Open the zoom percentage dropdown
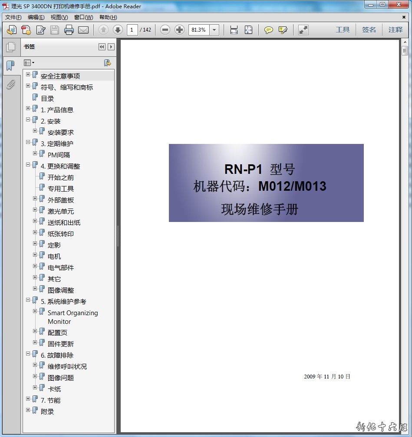 [x=214, y=30]
